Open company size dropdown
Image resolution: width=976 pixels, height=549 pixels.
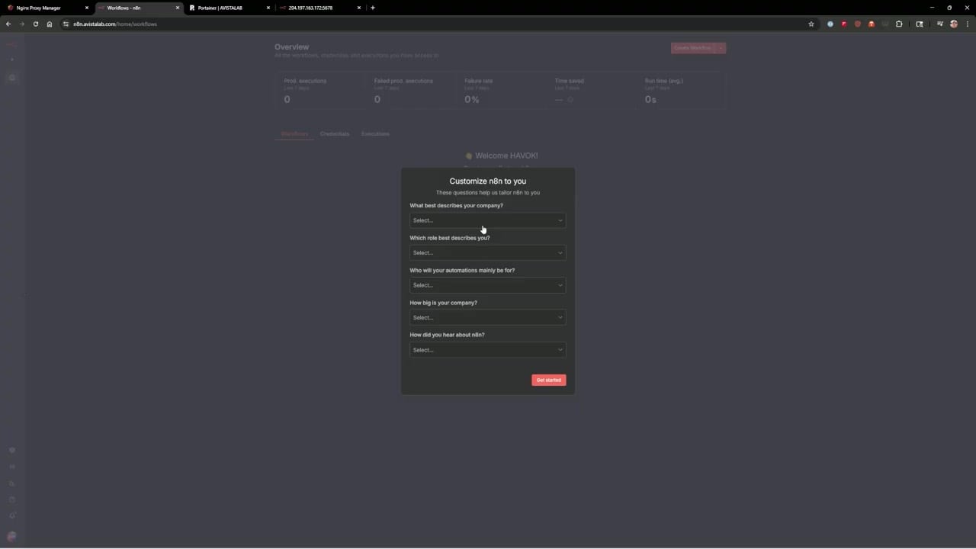tap(487, 317)
